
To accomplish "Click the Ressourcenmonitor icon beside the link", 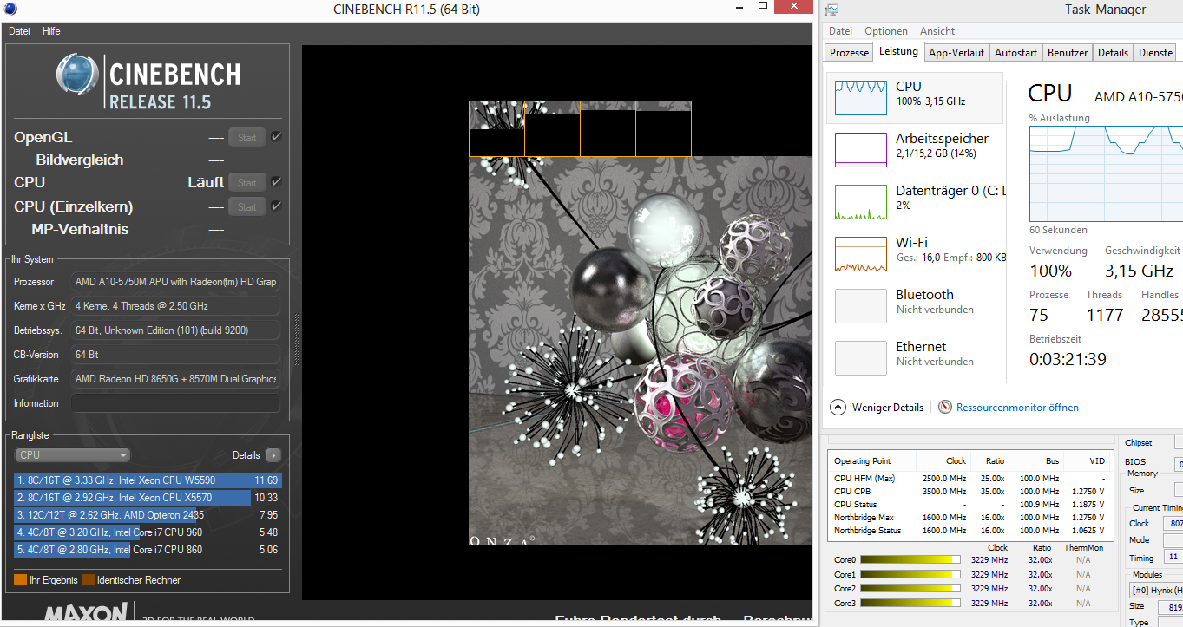I will click(x=945, y=407).
